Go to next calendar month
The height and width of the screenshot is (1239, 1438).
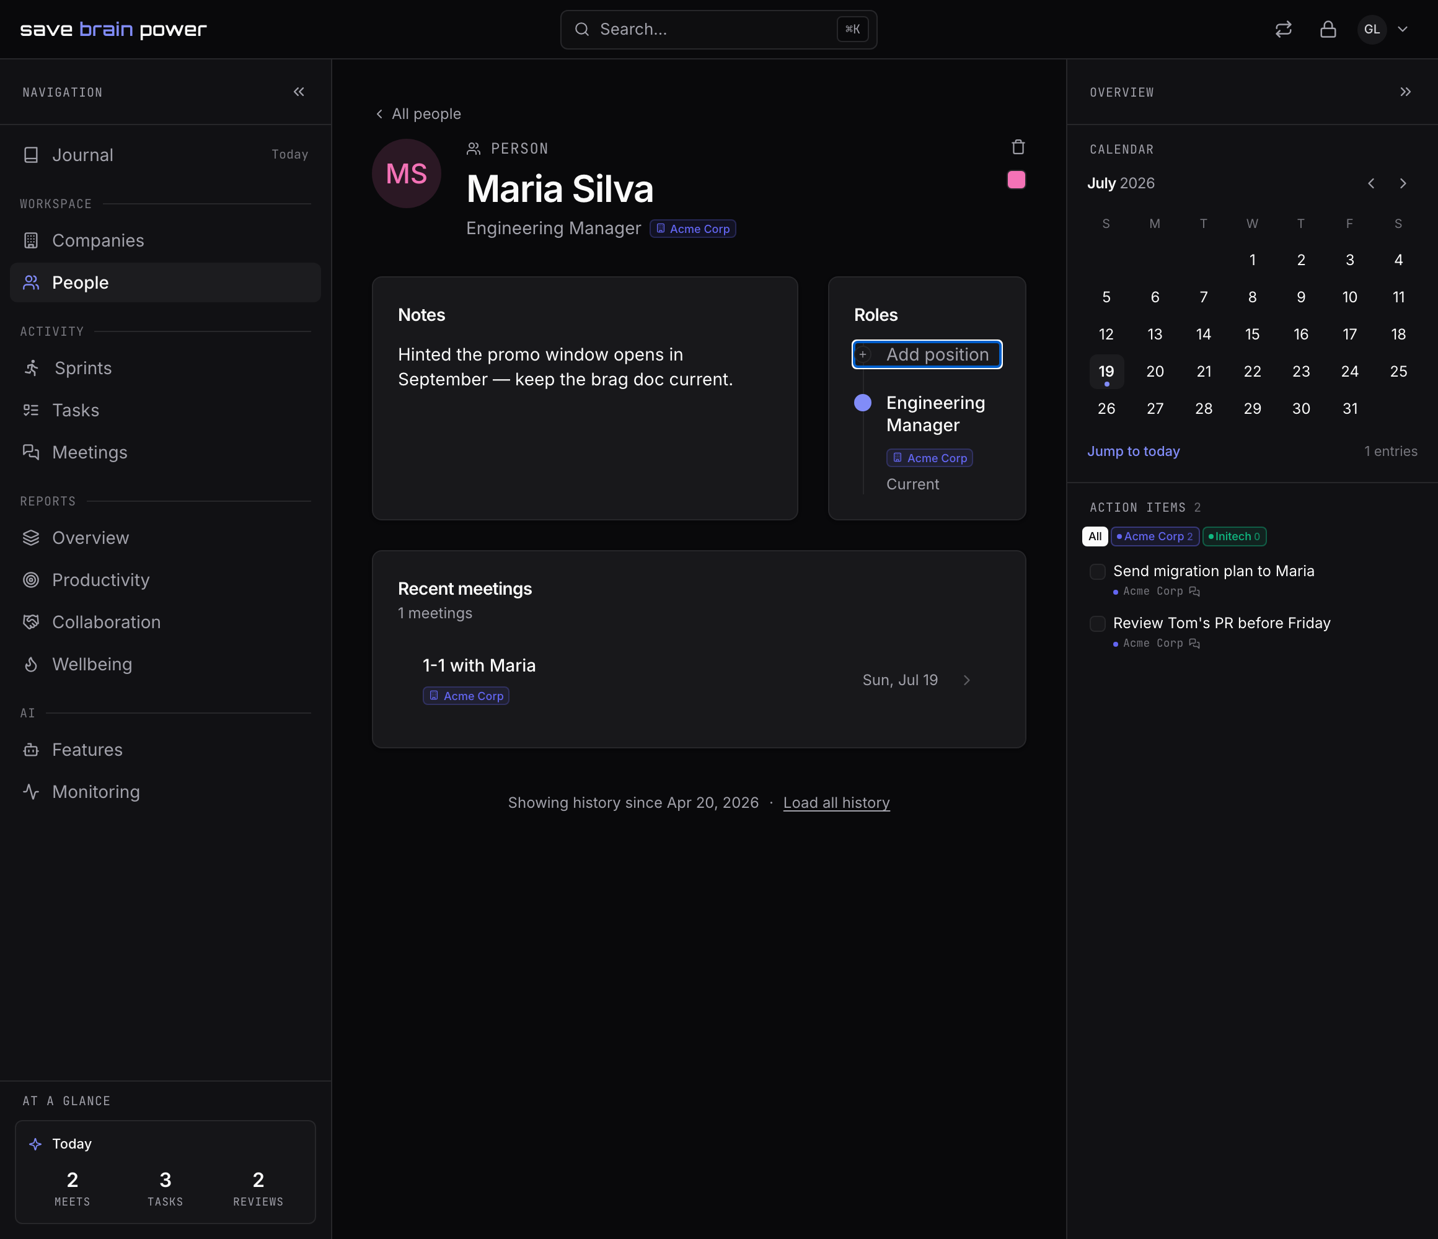tap(1403, 183)
